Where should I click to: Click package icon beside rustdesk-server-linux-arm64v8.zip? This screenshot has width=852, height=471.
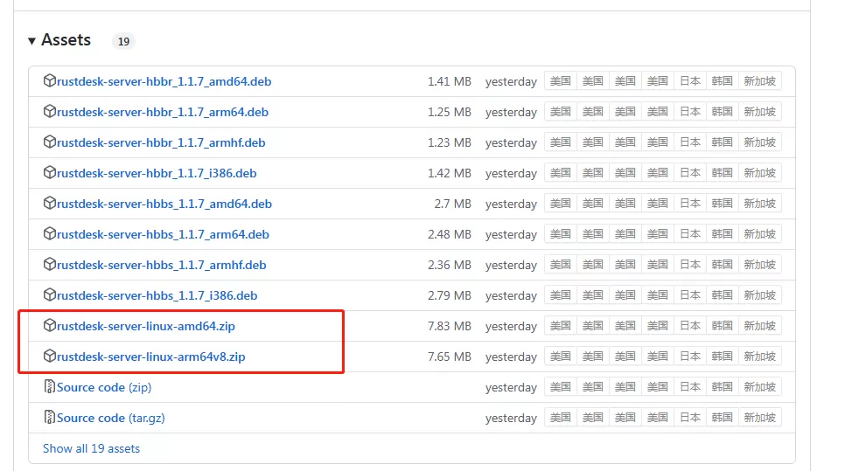[50, 356]
